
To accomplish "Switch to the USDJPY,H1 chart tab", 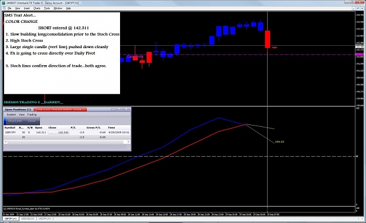I will pyautogui.click(x=45, y=218).
